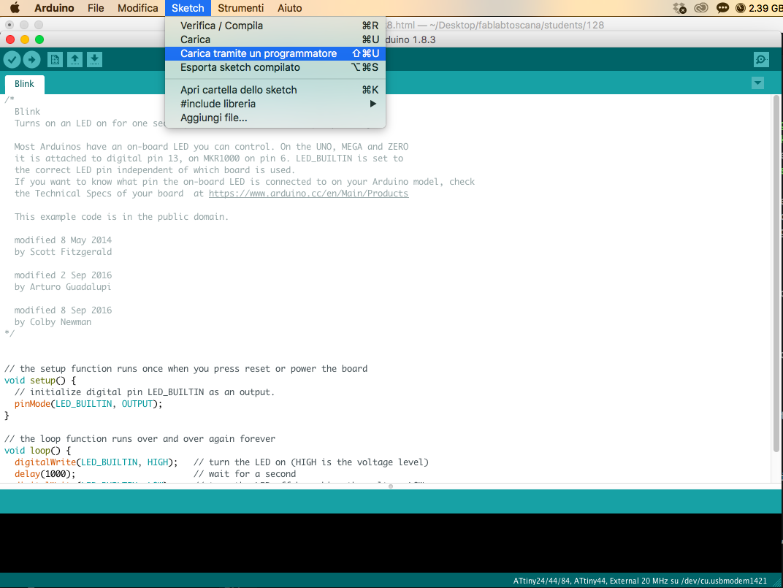Click the '// wait for a second' comment

[x=245, y=473]
